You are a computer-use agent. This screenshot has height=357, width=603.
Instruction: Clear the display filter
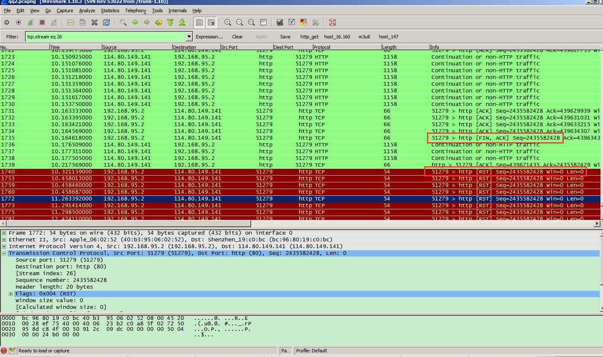238,37
